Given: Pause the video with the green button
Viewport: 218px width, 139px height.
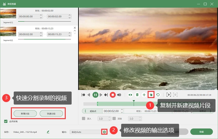Looking at the screenshot, I should tap(95, 95).
